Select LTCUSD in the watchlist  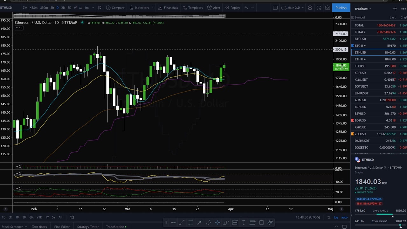point(379,66)
